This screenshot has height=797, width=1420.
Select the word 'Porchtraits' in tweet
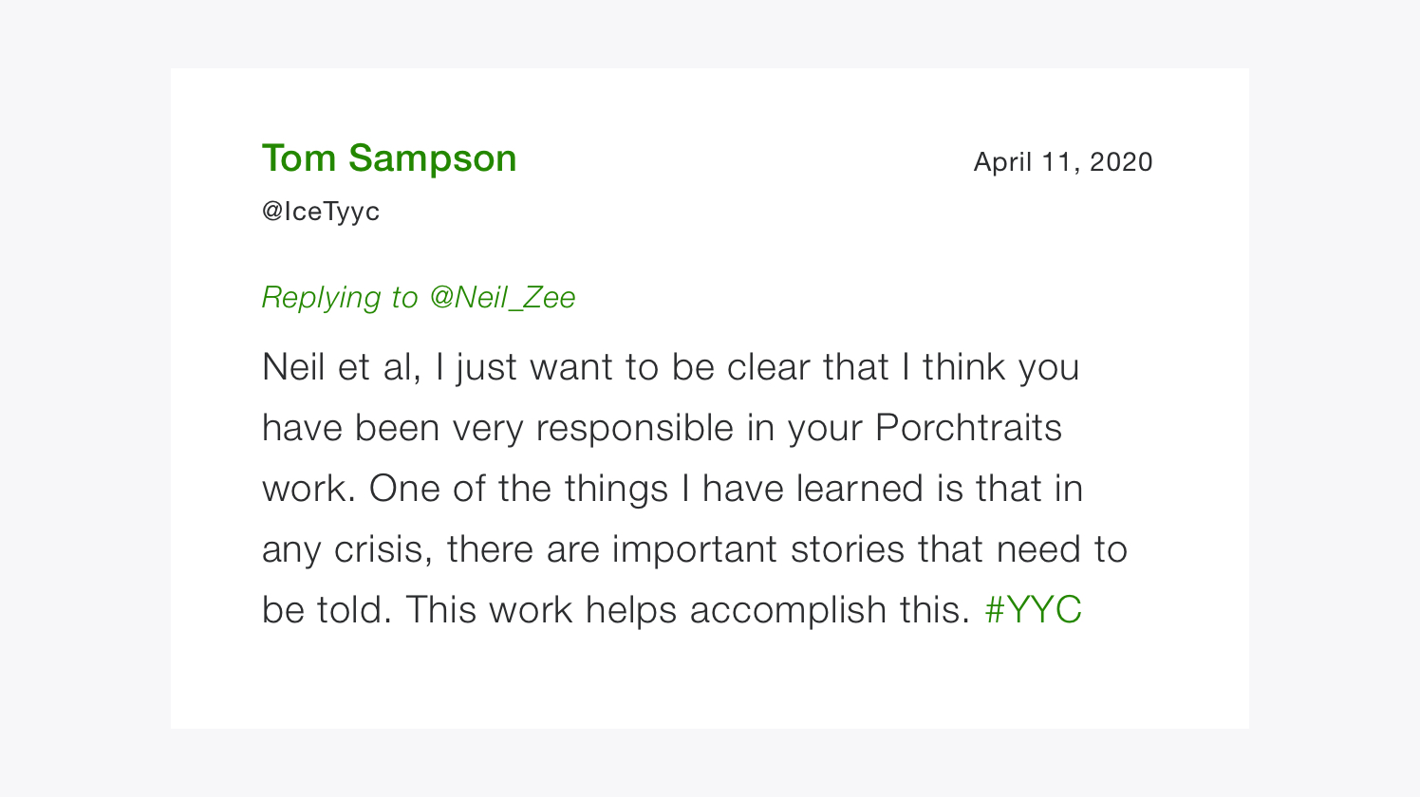(968, 428)
